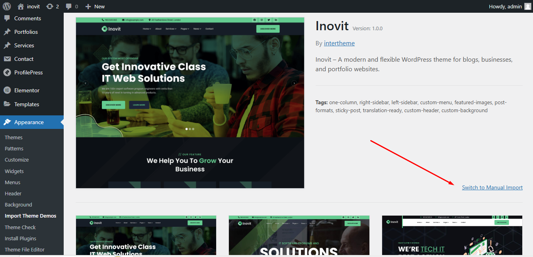Click Howdy, admin account link

tap(510, 6)
